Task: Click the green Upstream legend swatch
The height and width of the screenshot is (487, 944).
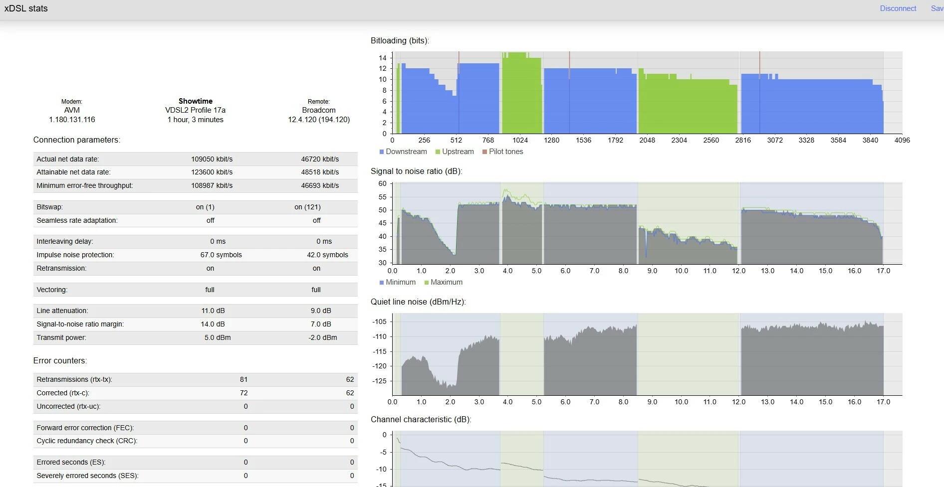Action: [x=438, y=152]
